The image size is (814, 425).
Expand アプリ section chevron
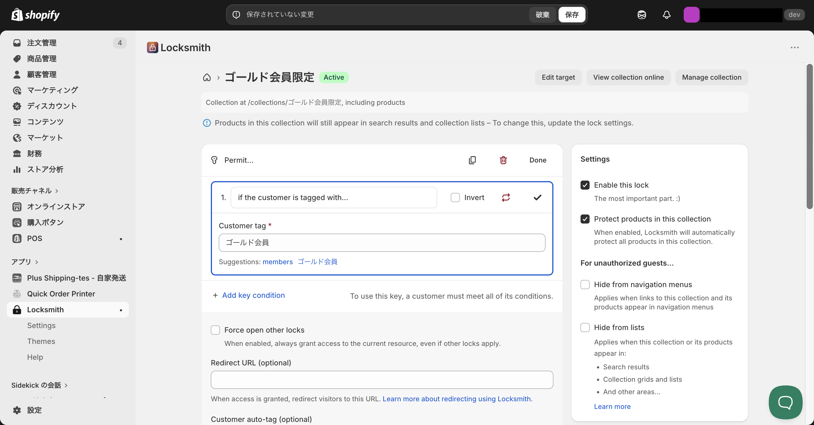click(x=37, y=262)
